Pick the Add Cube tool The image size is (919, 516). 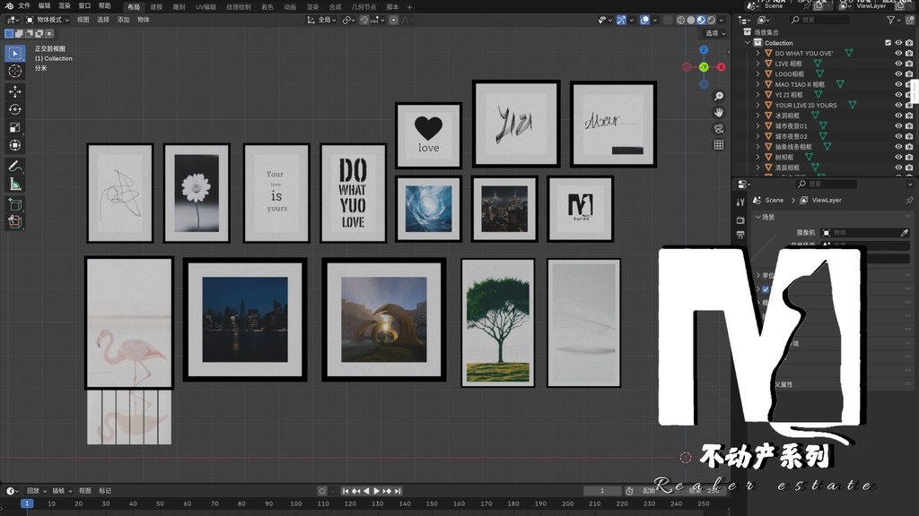15,205
